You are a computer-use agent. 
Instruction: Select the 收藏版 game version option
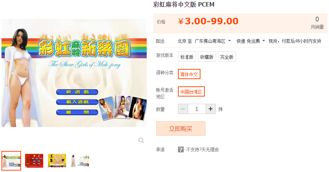coord(207,57)
